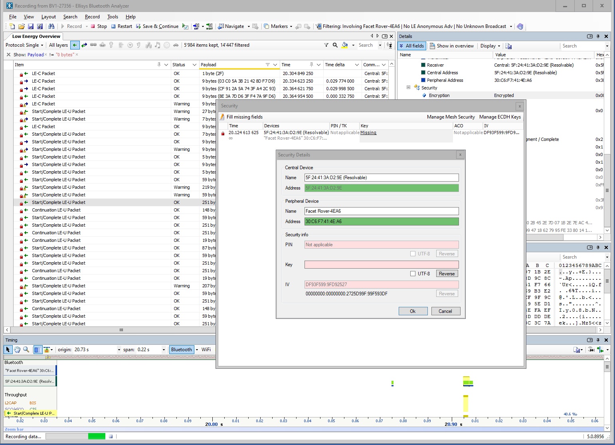Click the All layers button
This screenshot has height=445, width=615.
coord(58,45)
